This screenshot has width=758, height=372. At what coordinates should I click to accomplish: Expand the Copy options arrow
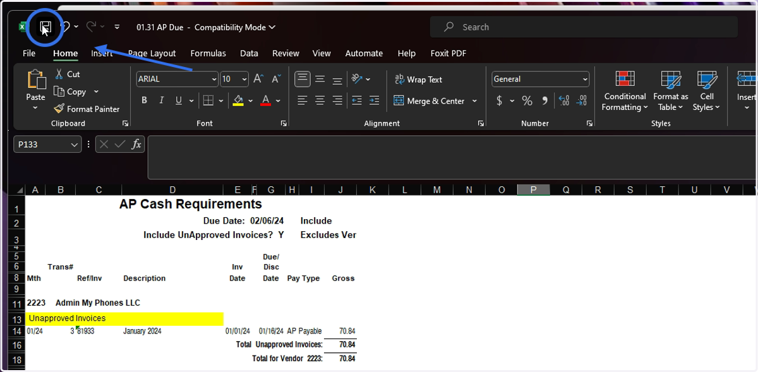point(96,92)
